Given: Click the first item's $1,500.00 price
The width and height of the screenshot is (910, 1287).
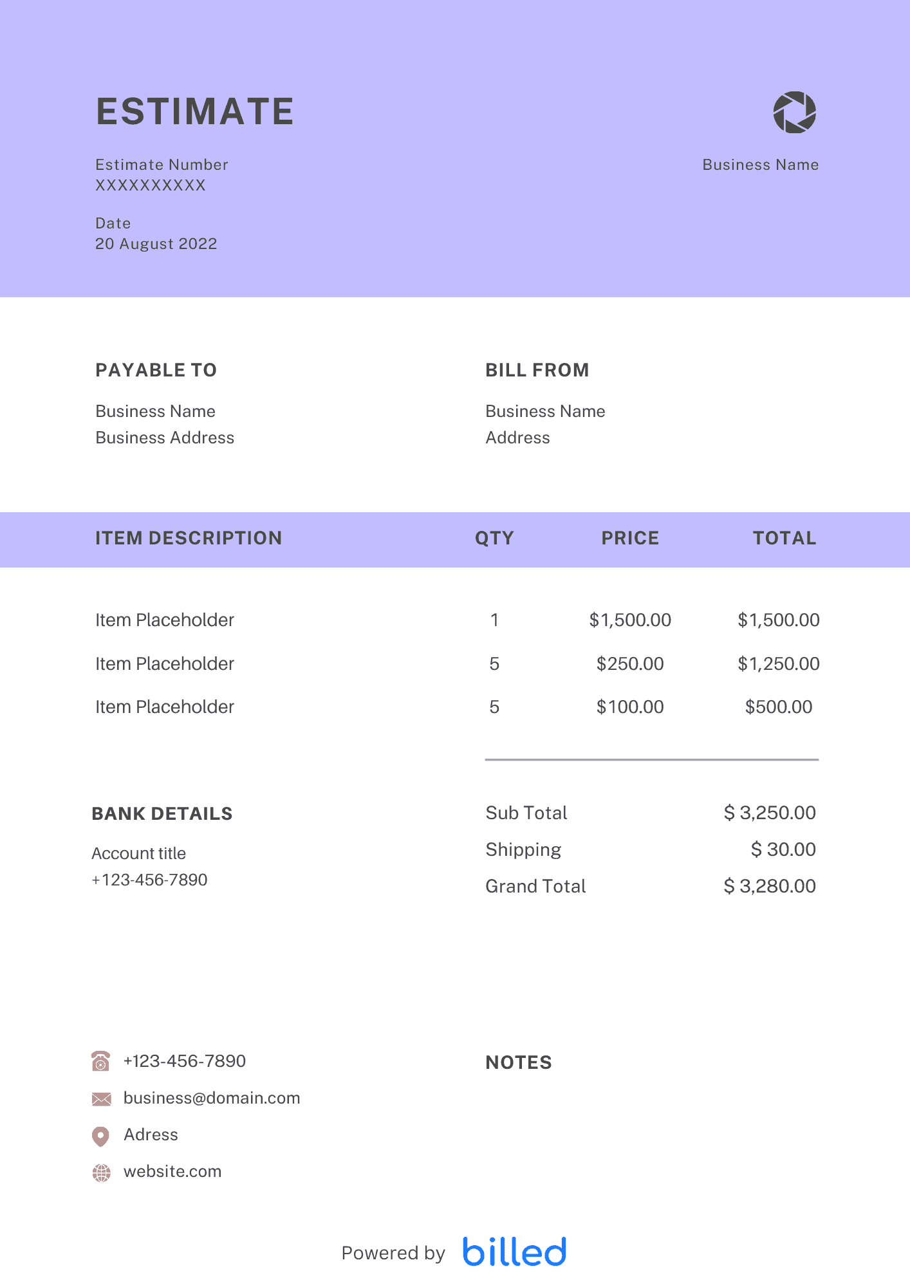Looking at the screenshot, I should [630, 620].
